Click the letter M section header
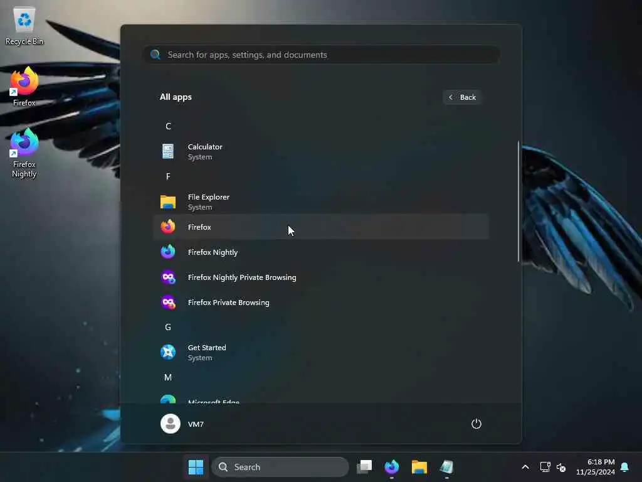Viewport: 642px width, 482px height. (x=168, y=377)
